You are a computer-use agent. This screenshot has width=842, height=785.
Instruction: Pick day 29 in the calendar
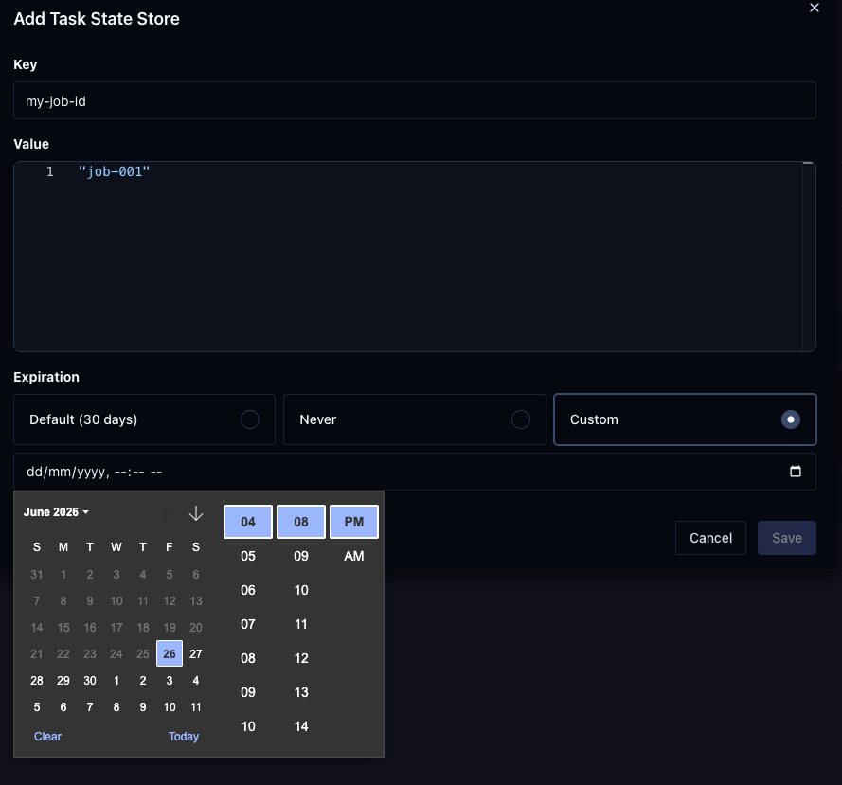[63, 680]
